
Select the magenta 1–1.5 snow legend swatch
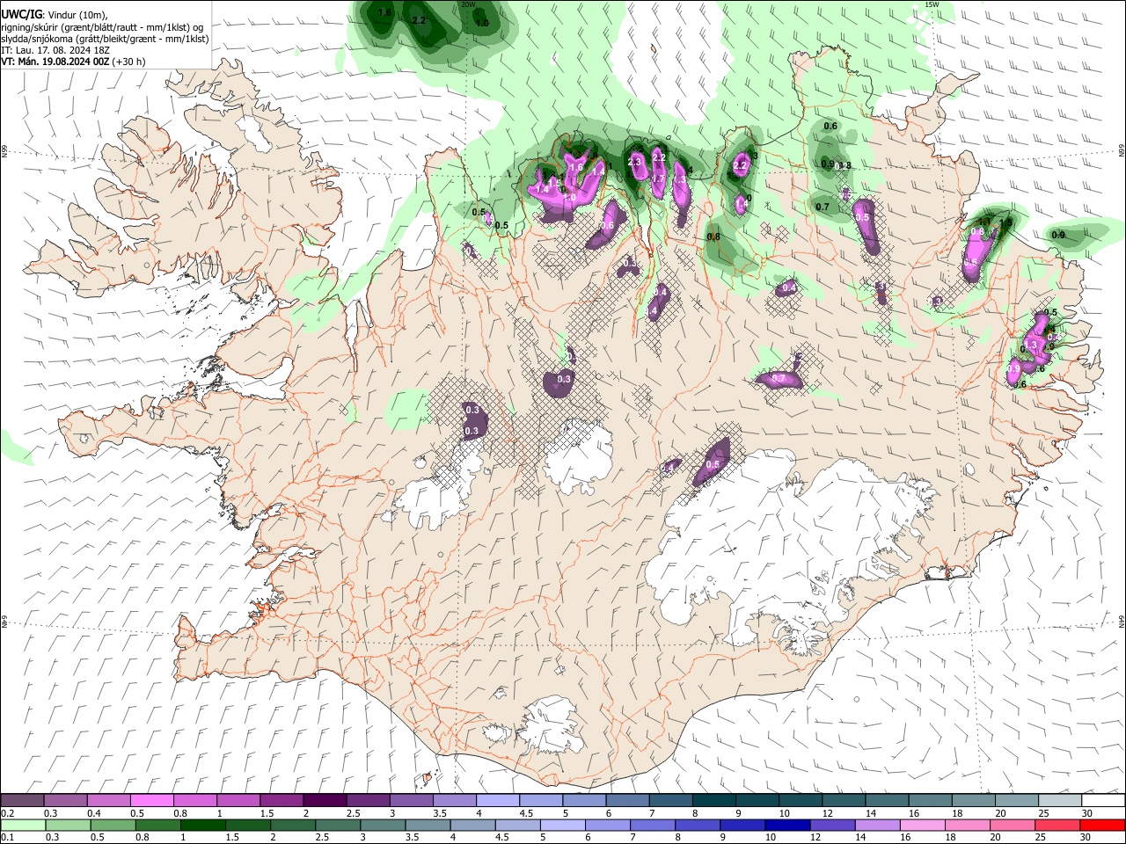[238, 801]
